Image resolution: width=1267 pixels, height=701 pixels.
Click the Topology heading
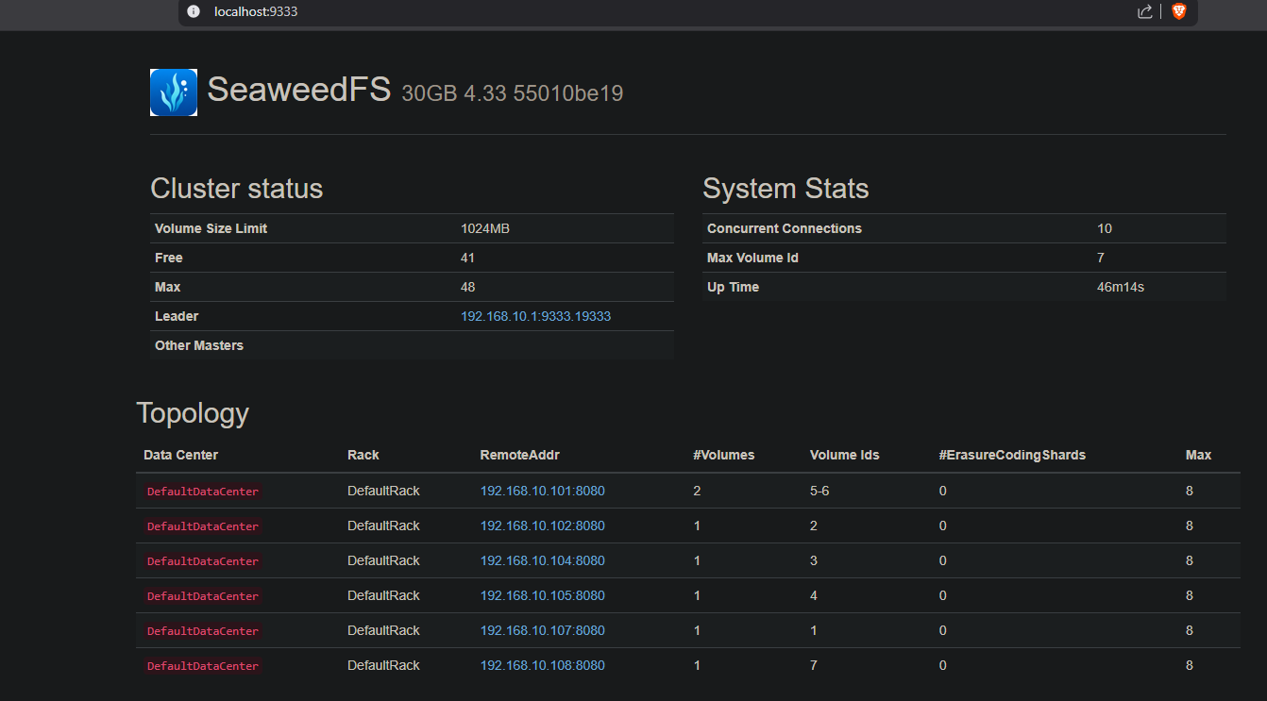pyautogui.click(x=193, y=413)
